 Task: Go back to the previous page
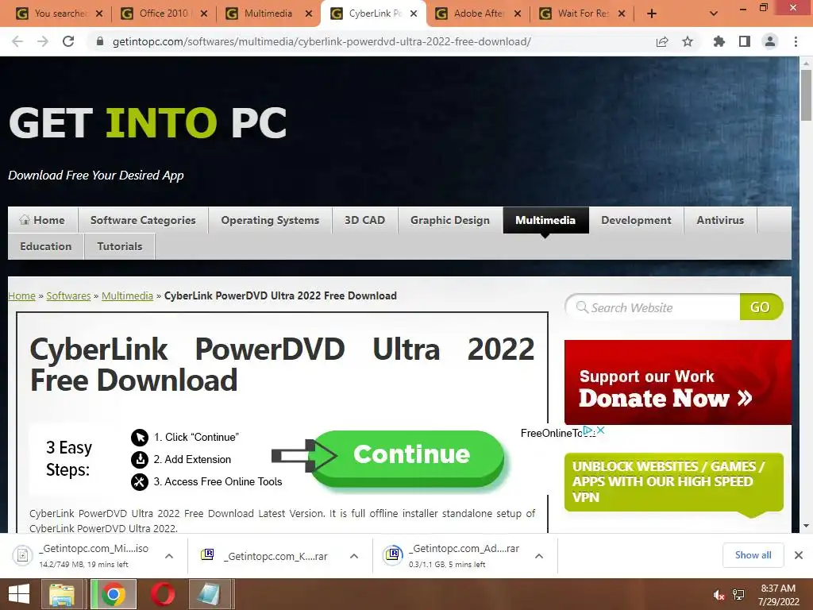pos(17,41)
